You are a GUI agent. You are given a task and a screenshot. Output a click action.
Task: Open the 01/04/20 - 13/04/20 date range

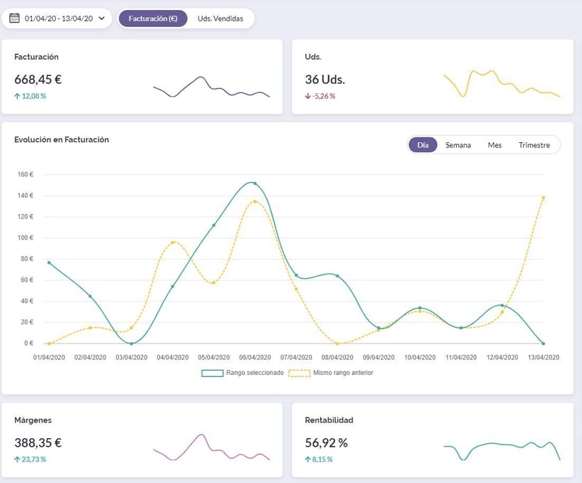57,18
